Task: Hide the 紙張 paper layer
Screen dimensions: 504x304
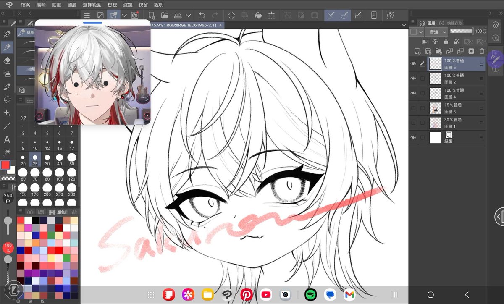Action: [x=413, y=137]
